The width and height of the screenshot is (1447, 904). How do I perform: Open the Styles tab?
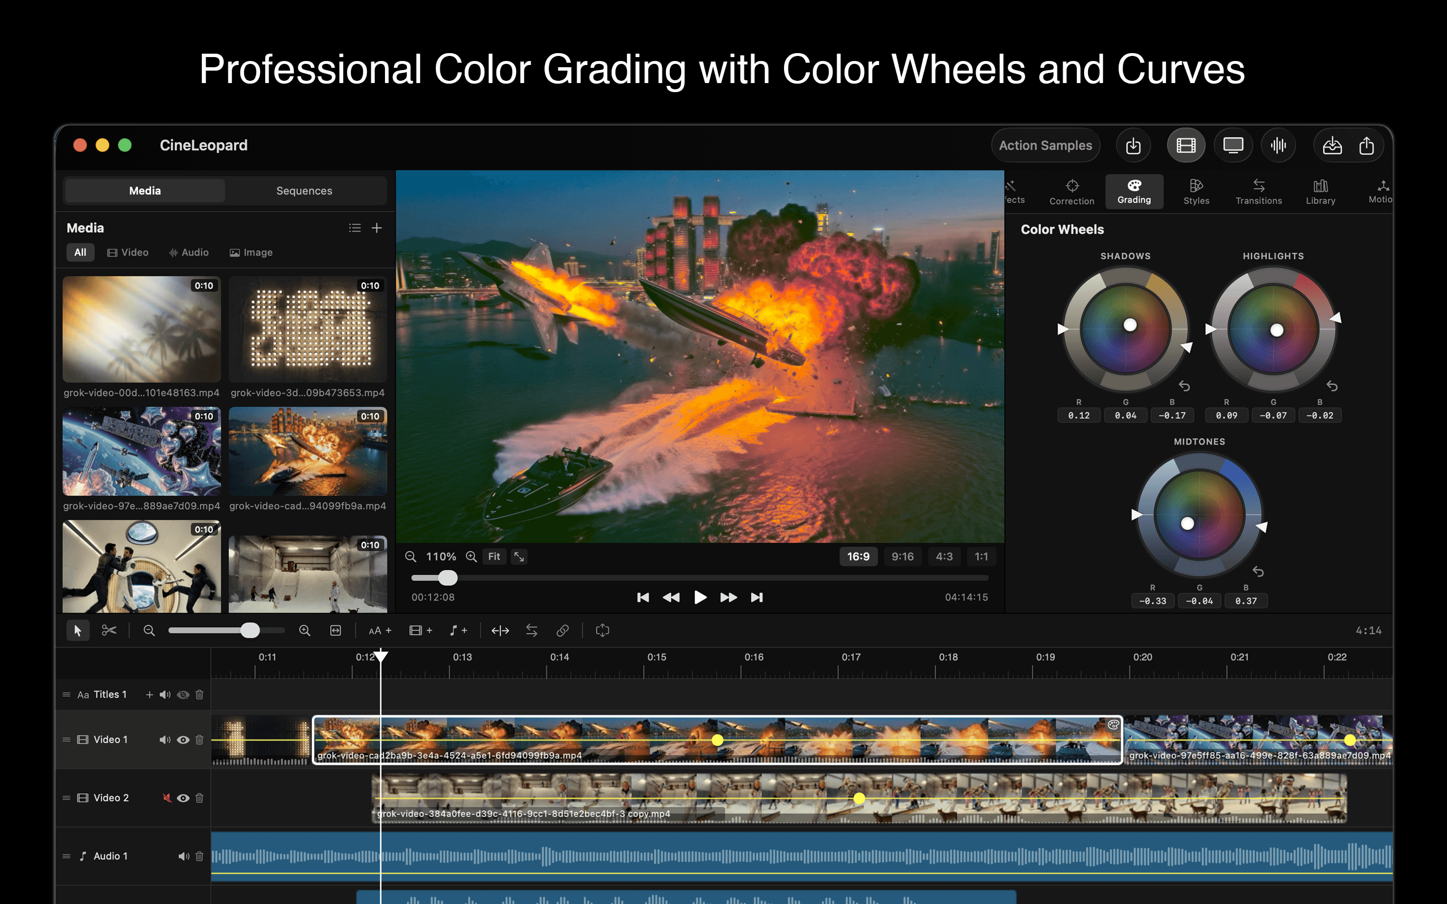1196,192
